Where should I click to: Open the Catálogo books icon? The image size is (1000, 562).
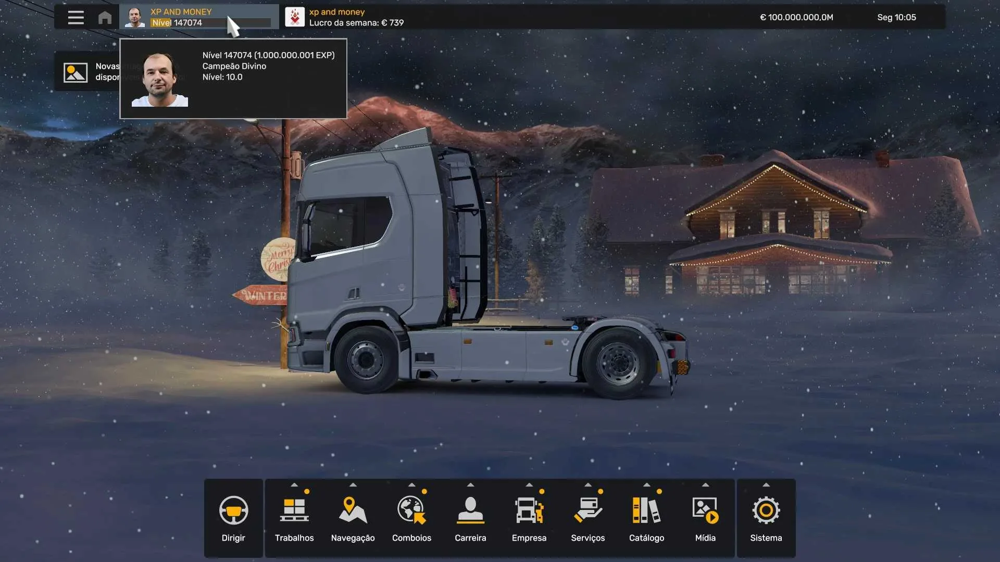pos(646,510)
